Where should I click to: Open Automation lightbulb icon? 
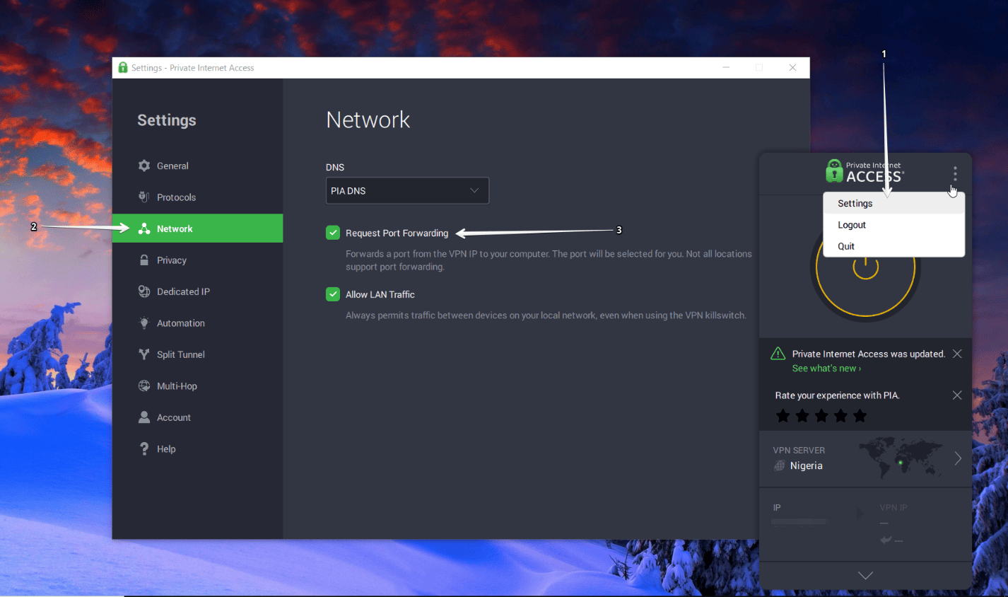(x=144, y=323)
